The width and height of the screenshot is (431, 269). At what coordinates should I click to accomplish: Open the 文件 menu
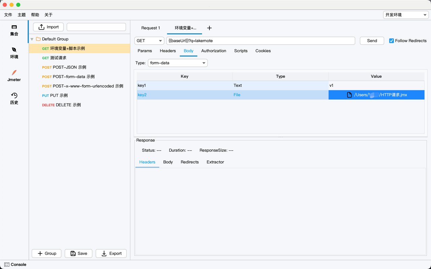coord(8,15)
